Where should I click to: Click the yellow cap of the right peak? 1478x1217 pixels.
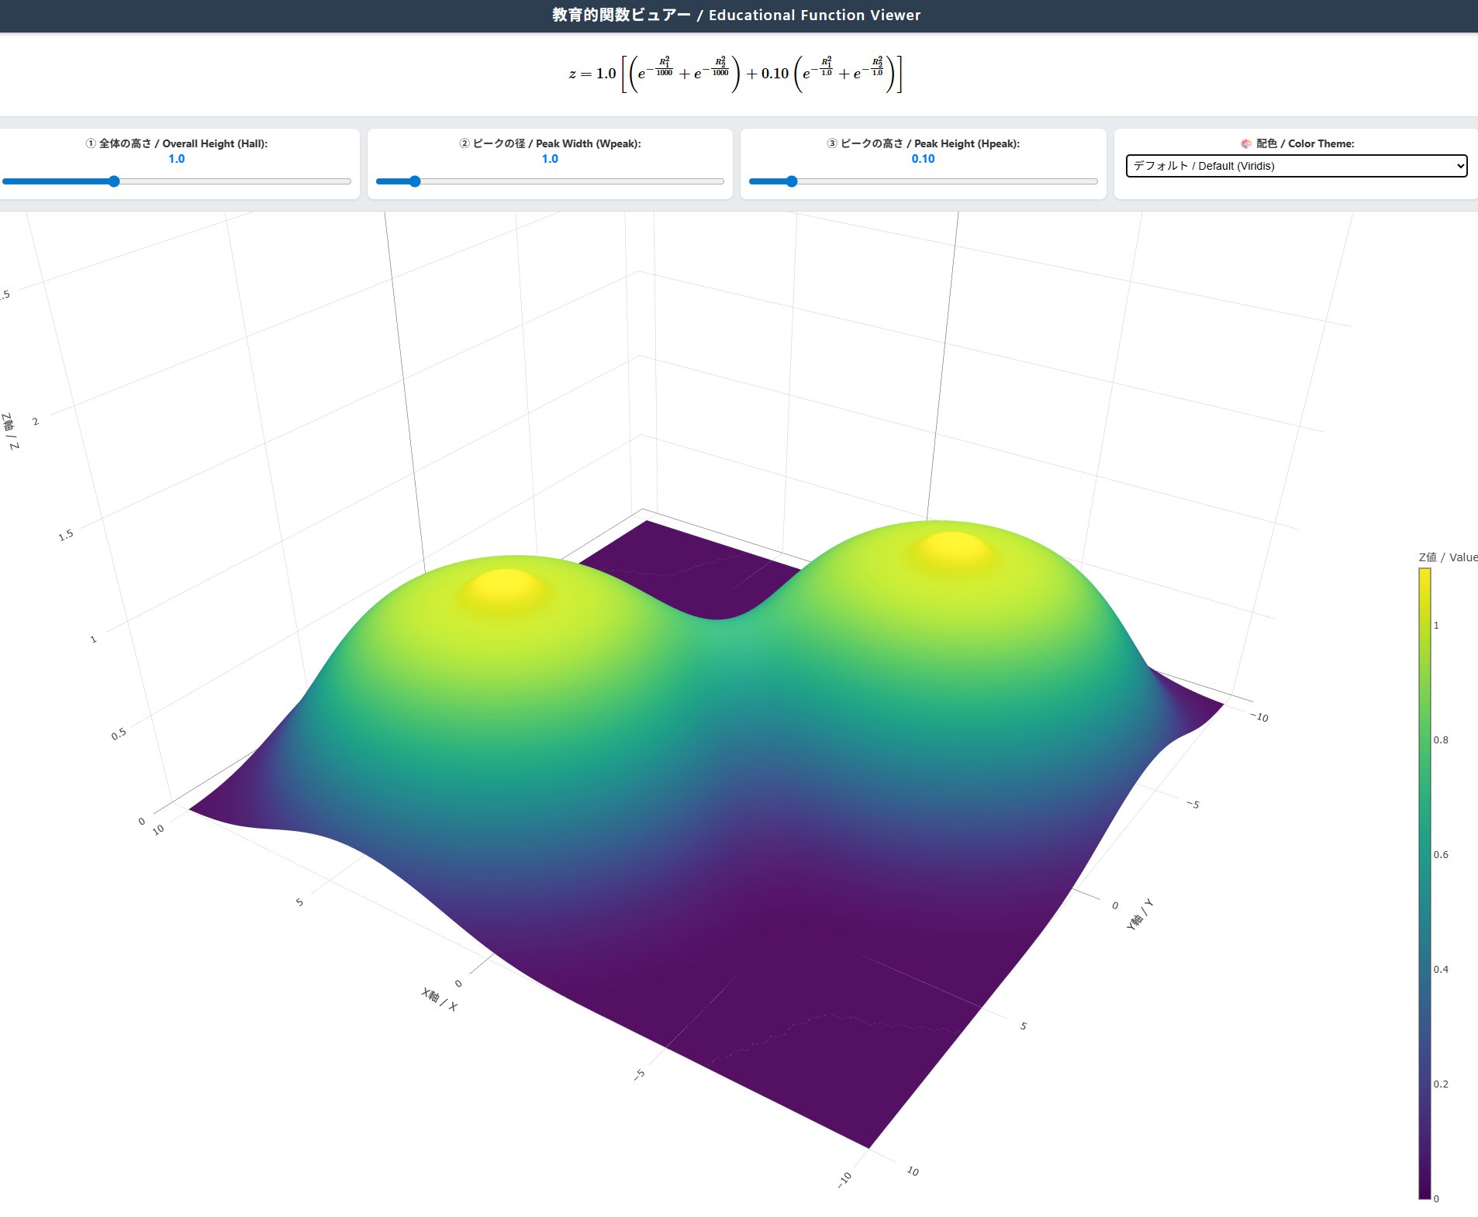952,549
